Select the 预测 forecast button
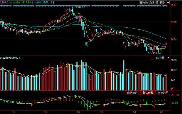This screenshot has height=114, width=182. point(162,3)
